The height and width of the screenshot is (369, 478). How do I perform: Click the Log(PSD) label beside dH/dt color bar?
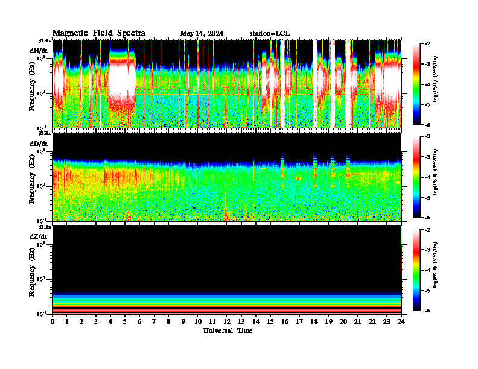(x=435, y=79)
